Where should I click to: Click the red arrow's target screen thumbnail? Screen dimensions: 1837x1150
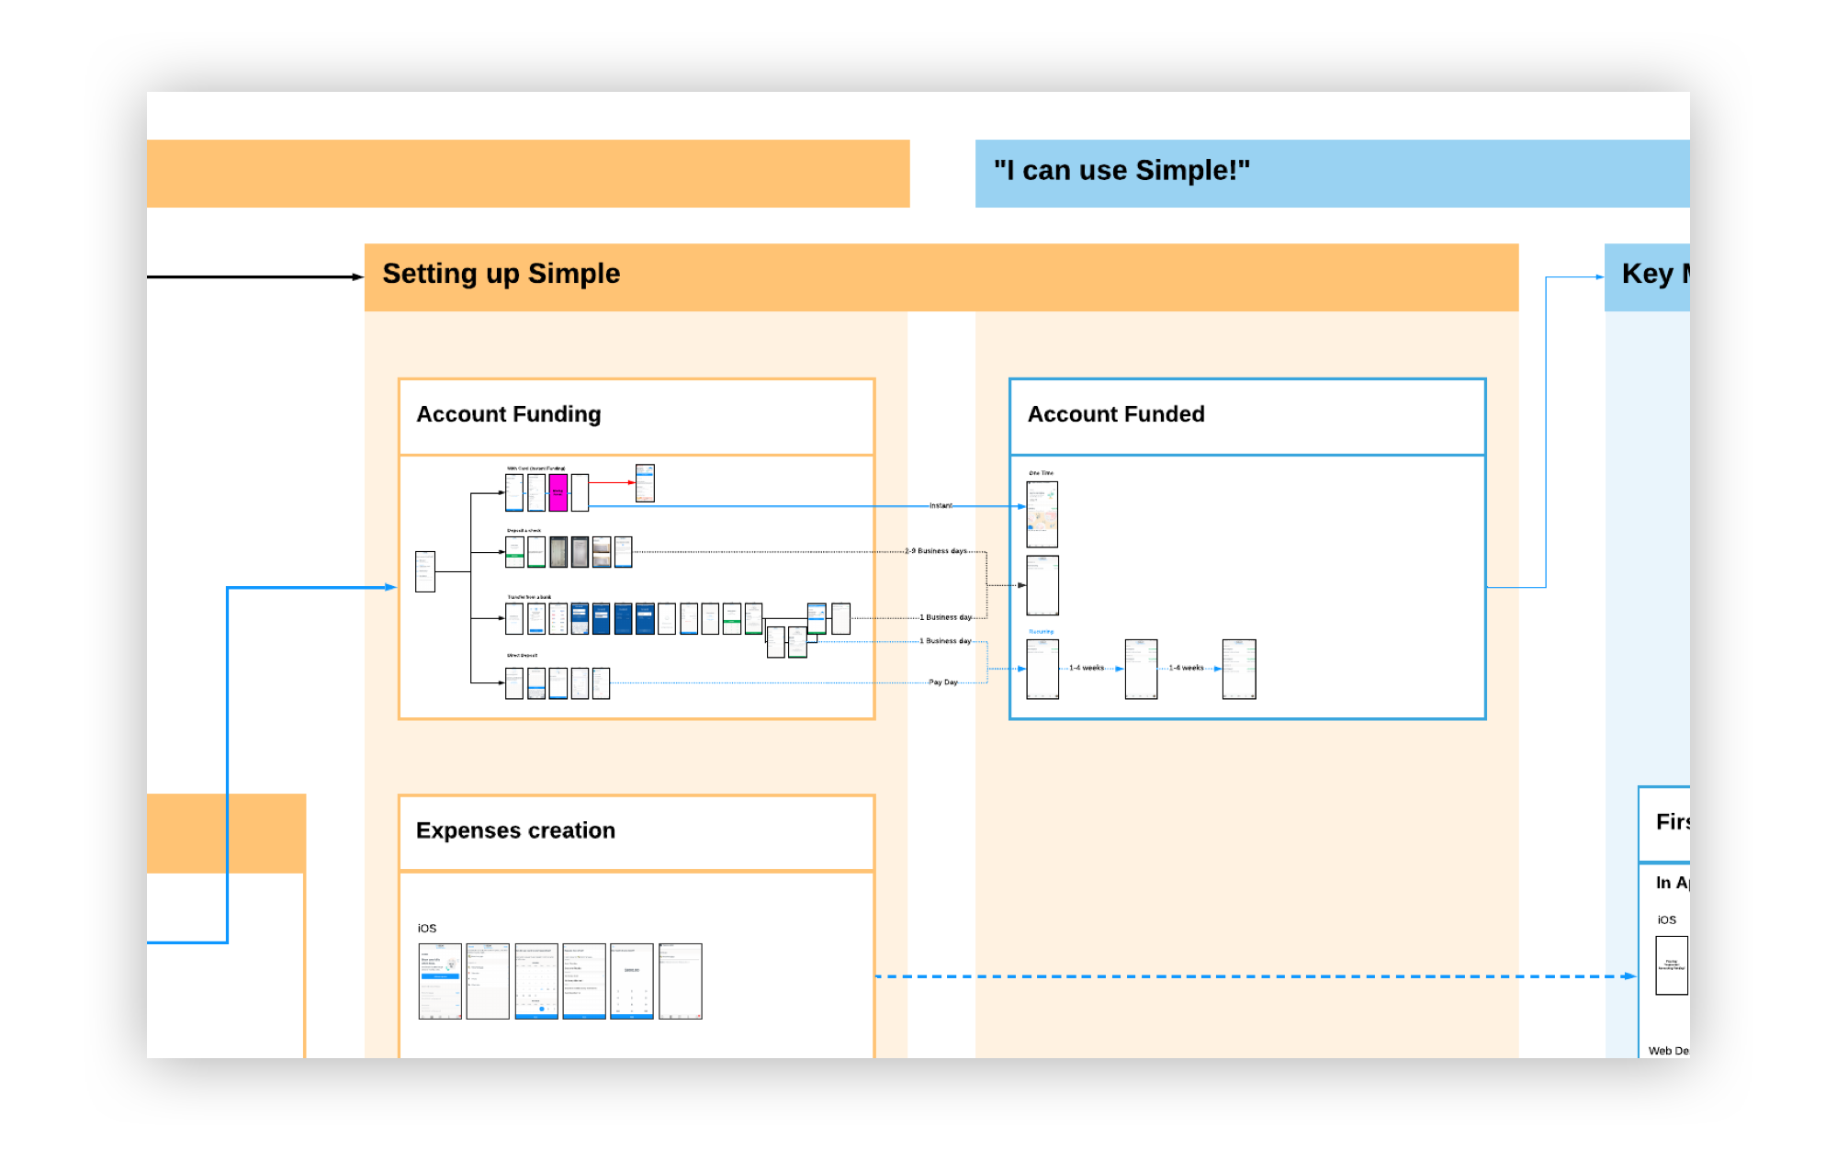[x=645, y=483]
